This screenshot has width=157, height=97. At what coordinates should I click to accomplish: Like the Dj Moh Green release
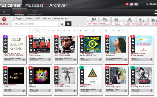click(x=151, y=59)
